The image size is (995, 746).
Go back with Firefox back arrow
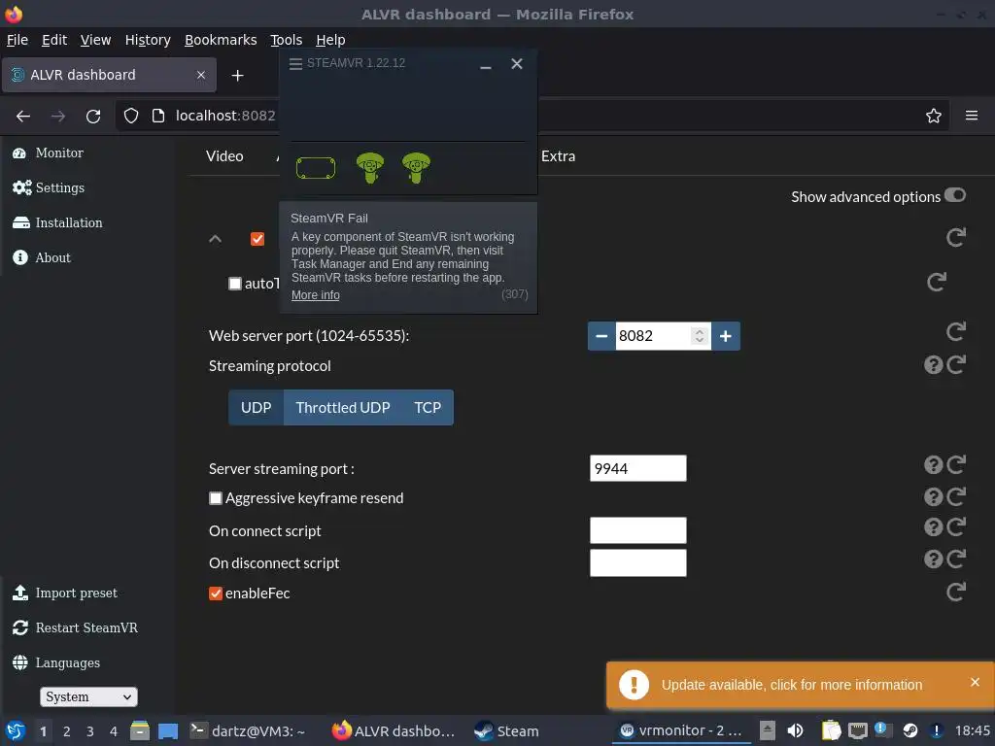pyautogui.click(x=23, y=117)
